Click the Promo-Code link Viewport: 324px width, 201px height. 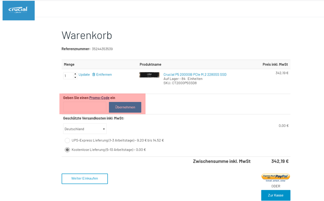pos(99,98)
